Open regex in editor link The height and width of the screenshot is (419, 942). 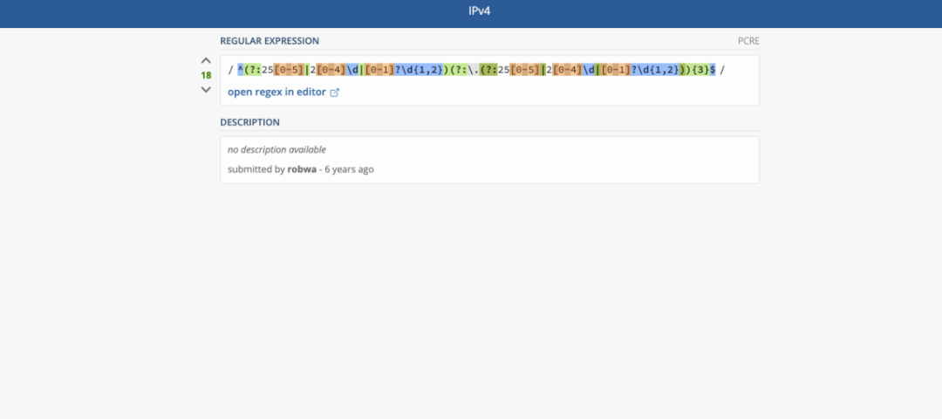(276, 92)
